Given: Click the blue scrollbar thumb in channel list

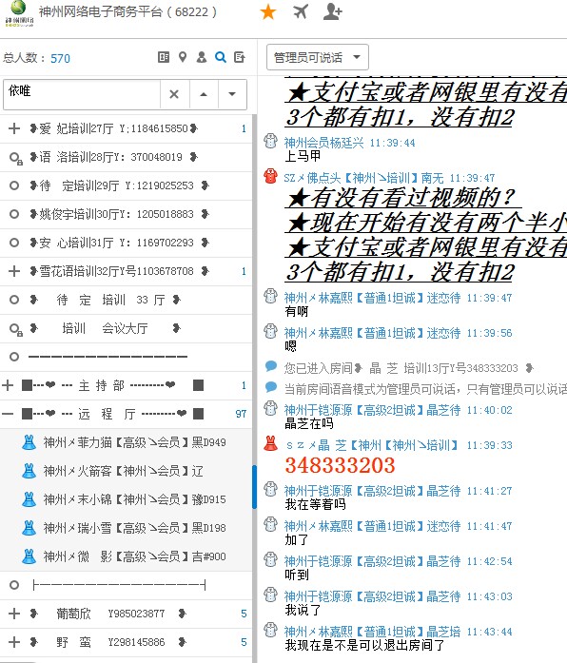Looking at the screenshot, I should pyautogui.click(x=254, y=487).
